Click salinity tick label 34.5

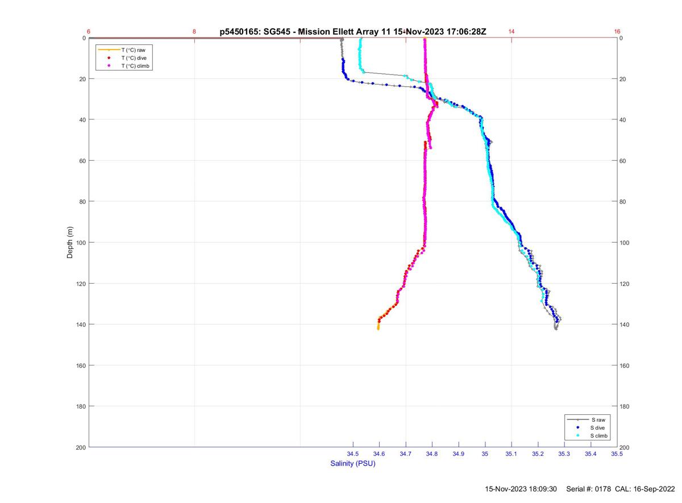(x=353, y=454)
